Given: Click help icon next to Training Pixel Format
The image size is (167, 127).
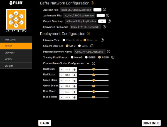Looking at the screenshot, I should pyautogui.click(x=113, y=57).
